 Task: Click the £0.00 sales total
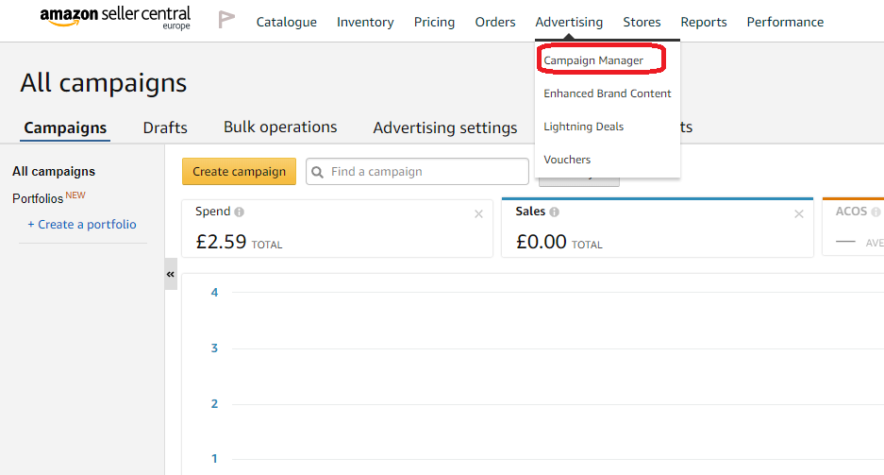pos(542,242)
